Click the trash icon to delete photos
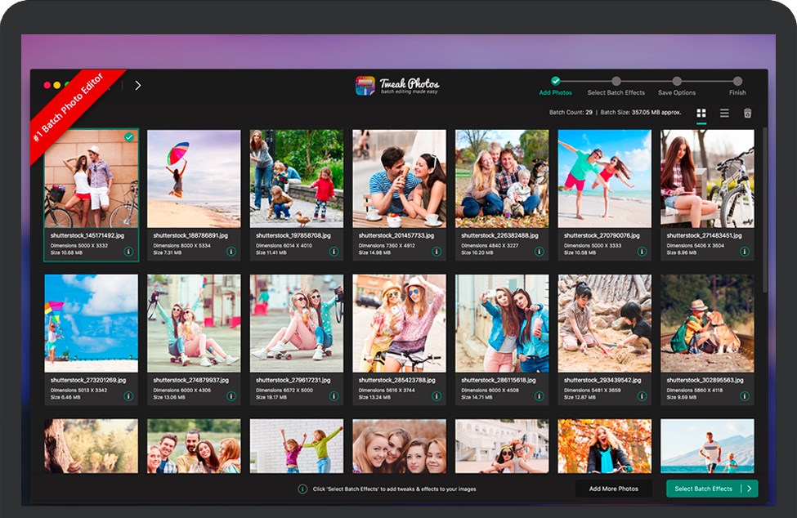 click(x=747, y=113)
